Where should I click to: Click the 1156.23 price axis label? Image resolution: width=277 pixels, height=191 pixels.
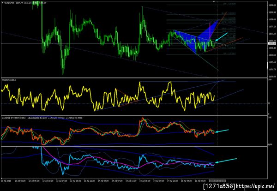(272, 34)
